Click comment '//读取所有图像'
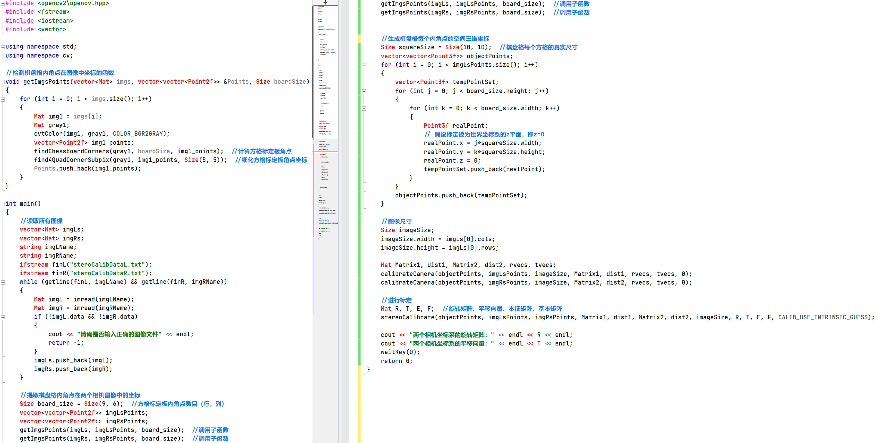Viewport: 875px width, 443px height. pos(41,221)
